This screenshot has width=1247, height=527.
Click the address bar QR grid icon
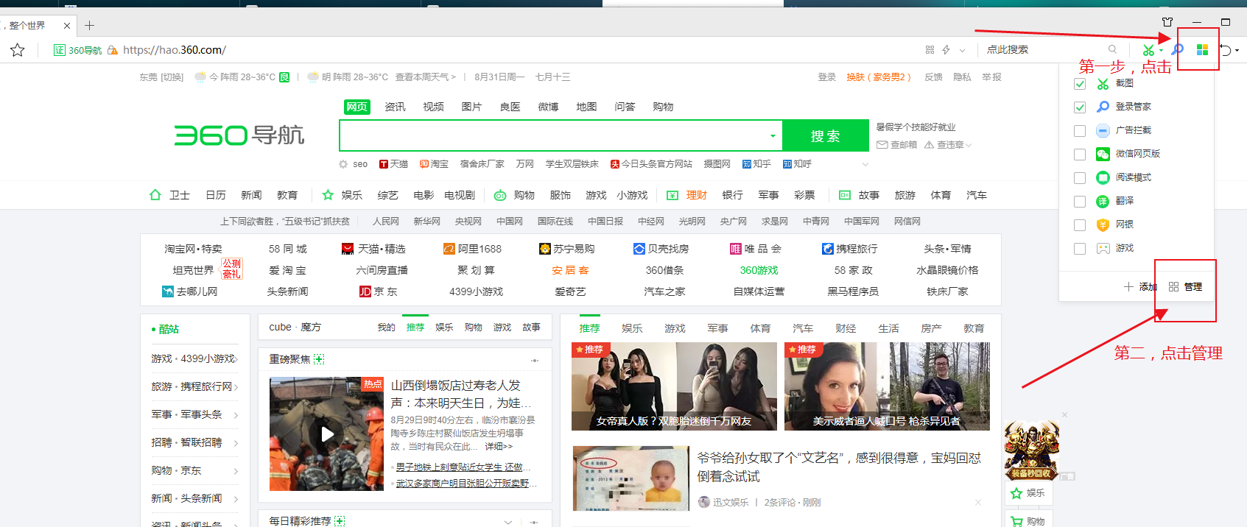click(x=930, y=50)
